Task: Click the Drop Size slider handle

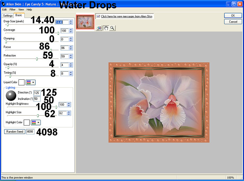Action: click(x=7, y=25)
